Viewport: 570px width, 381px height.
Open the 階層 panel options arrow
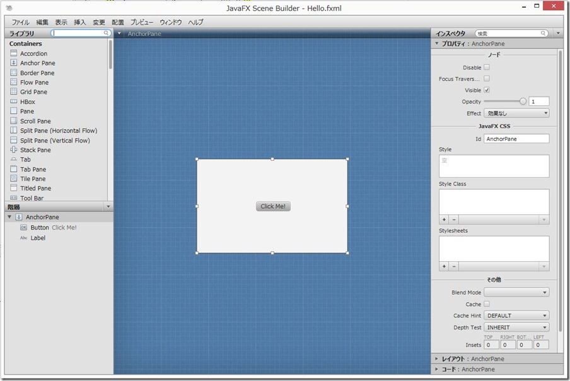coord(108,206)
